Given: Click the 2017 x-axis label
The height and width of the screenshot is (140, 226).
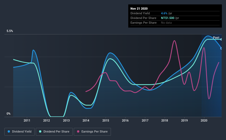Looking at the screenshot, I should coord(145,120).
